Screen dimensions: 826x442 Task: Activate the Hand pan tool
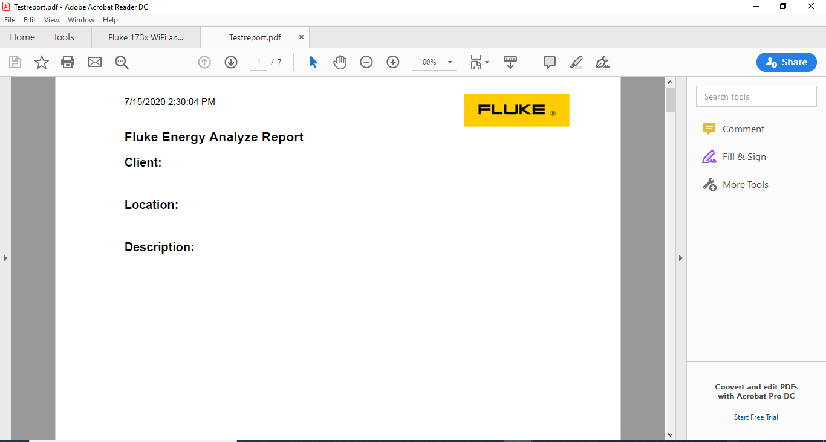pos(340,62)
